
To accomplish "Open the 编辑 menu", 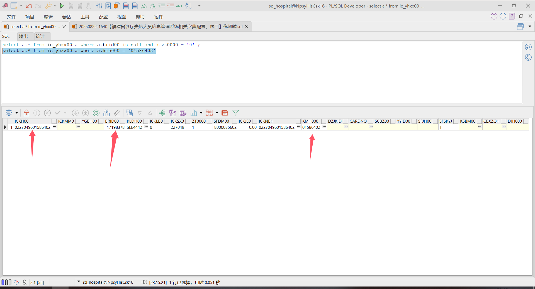I will [x=48, y=17].
